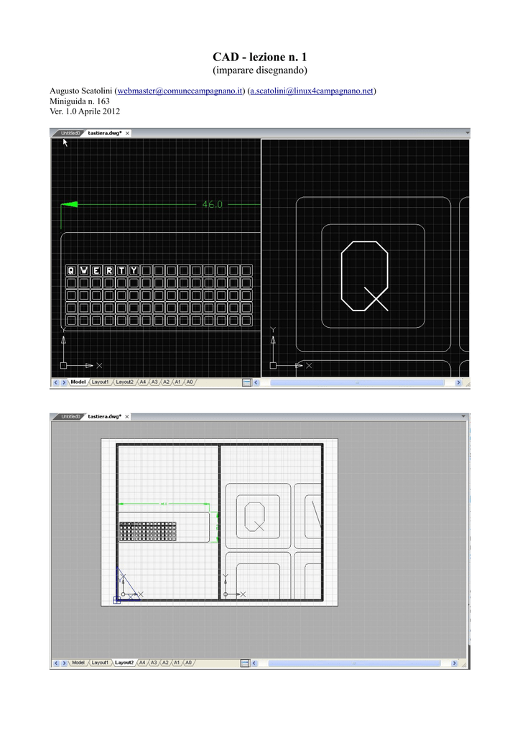Viewport: 520px width, 736px height.
Task: Click the tab scroll left arrow in lower window
Action: pyautogui.click(x=55, y=663)
